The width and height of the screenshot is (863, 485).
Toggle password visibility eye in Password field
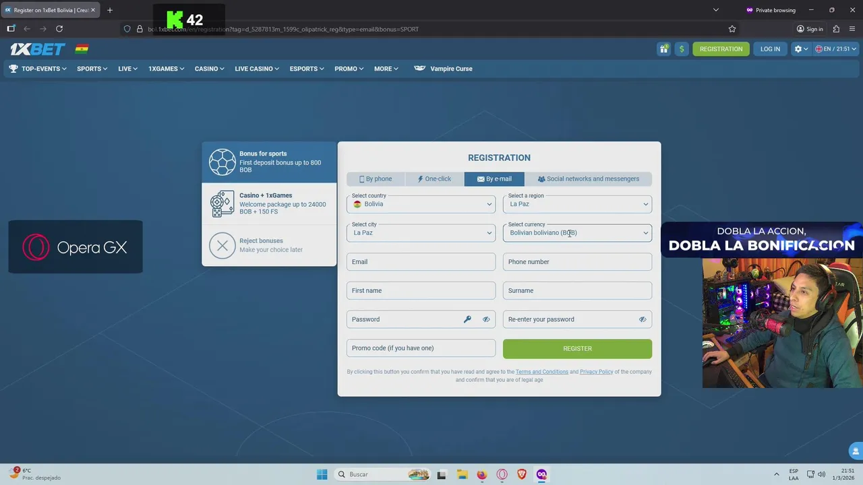[x=486, y=319]
